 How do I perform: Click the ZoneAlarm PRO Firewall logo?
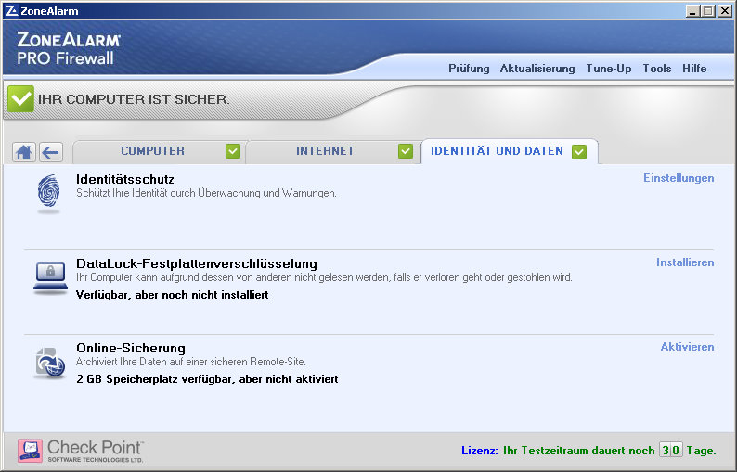tap(69, 48)
